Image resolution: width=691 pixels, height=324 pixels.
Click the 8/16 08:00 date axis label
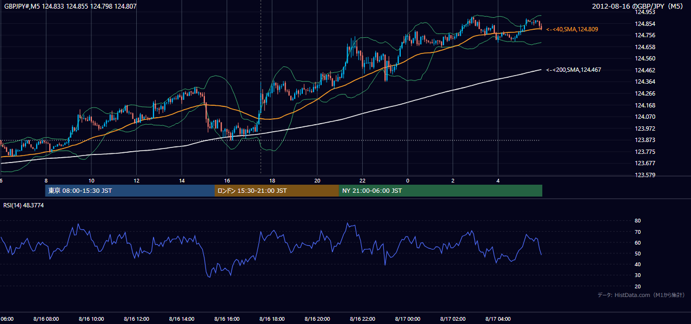click(x=46, y=319)
